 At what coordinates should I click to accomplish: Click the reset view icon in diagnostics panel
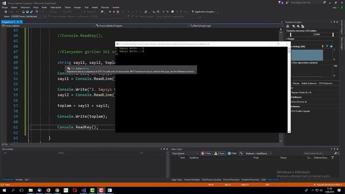click(x=303, y=26)
